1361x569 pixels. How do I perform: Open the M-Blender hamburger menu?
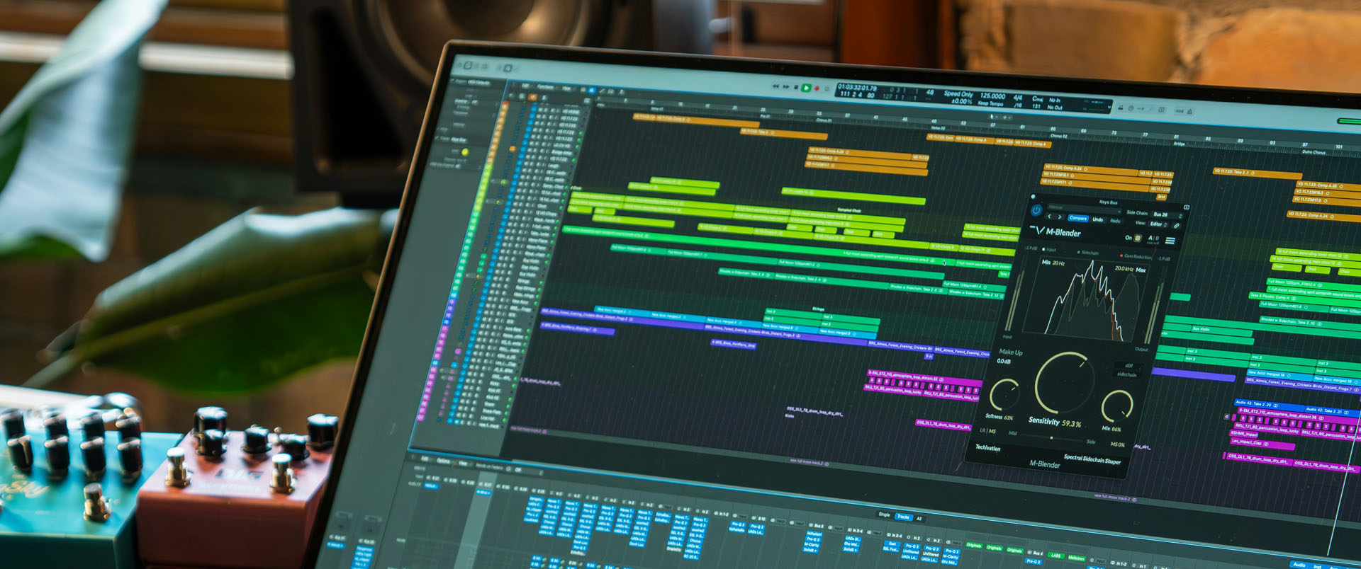pyautogui.click(x=1170, y=241)
